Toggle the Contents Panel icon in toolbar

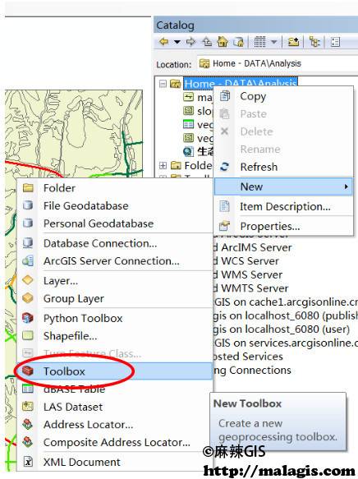(x=335, y=42)
